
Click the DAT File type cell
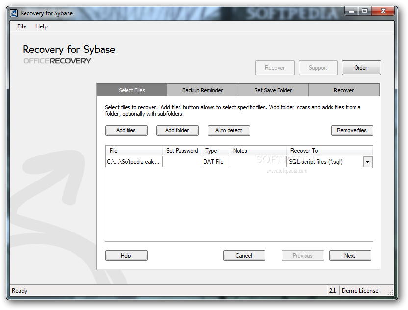coord(216,162)
